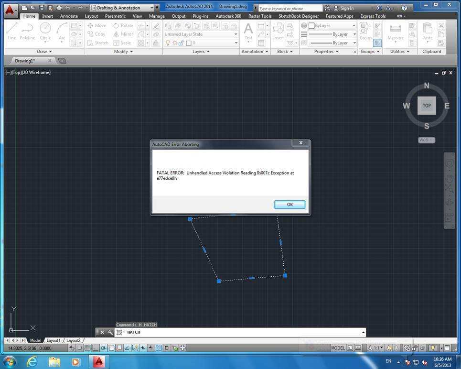Toggle Show/Hide Transparency in status bar
This screenshot has width=461, height=369.
click(159, 348)
